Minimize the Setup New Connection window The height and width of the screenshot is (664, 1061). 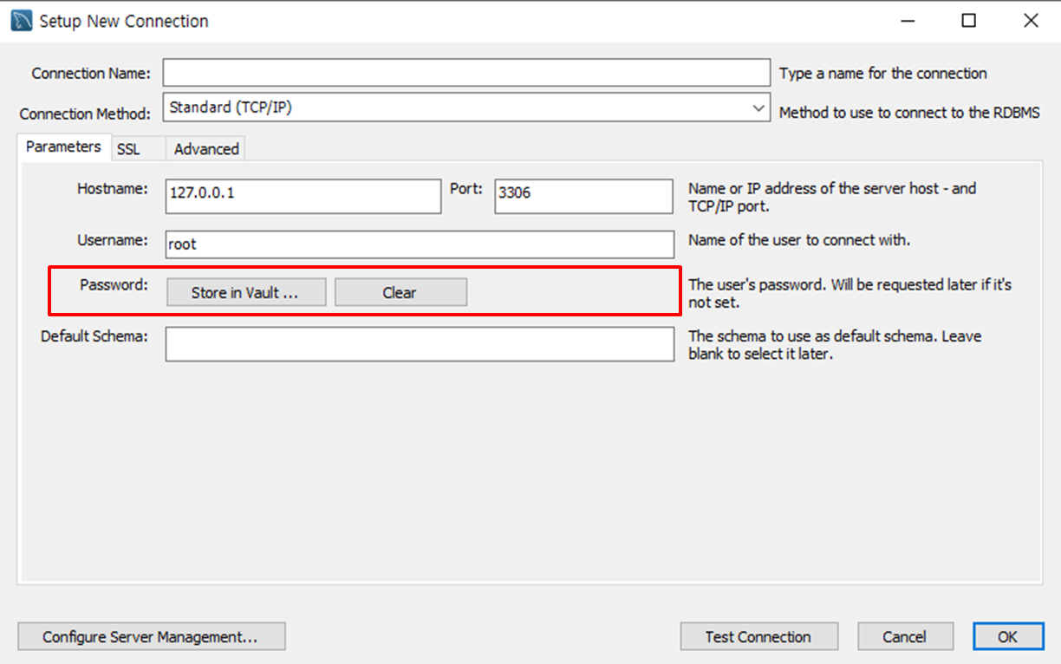tap(908, 21)
